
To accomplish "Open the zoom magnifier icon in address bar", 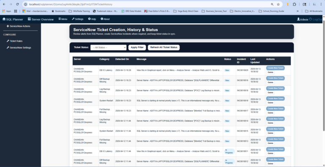I will tap(272, 4).
